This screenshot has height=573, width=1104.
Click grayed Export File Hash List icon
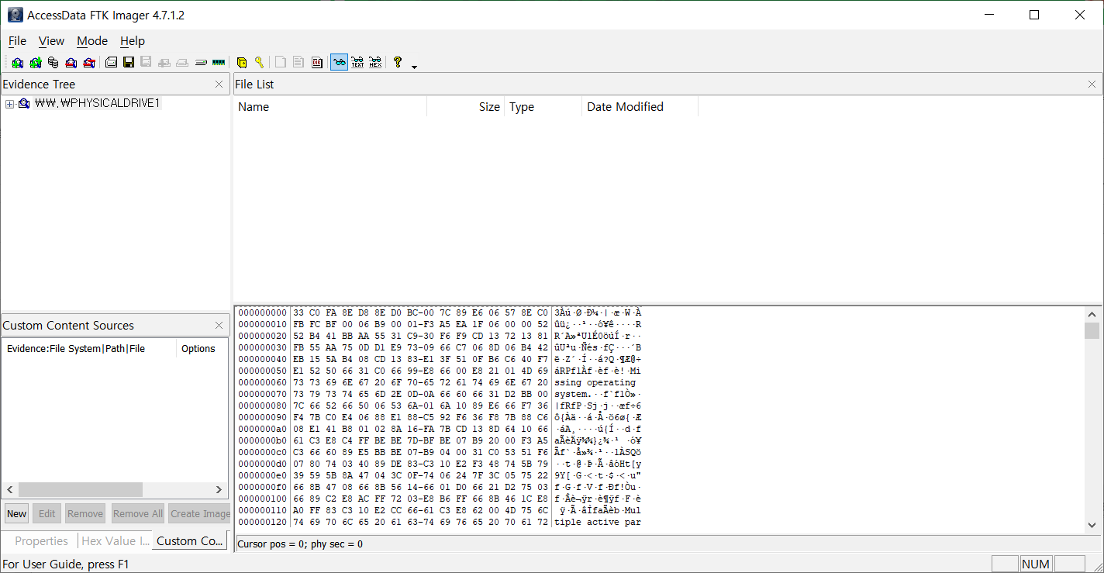click(x=298, y=63)
